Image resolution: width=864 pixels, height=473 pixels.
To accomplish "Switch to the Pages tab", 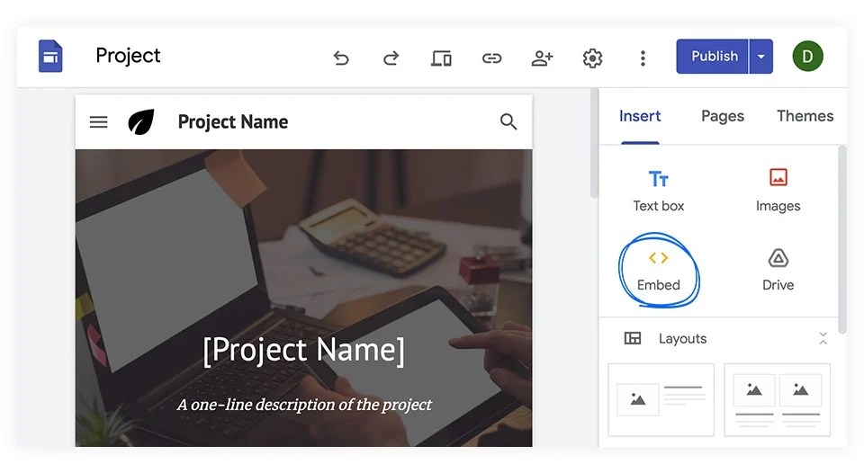I will (723, 116).
